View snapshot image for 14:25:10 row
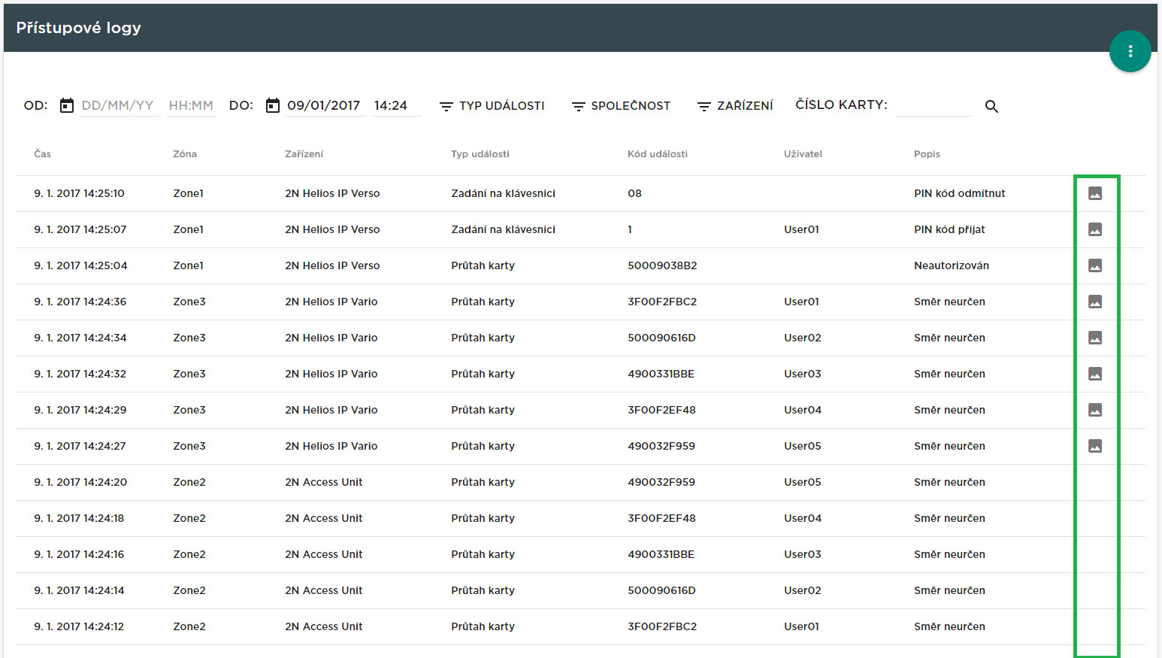The height and width of the screenshot is (658, 1162). 1095,193
